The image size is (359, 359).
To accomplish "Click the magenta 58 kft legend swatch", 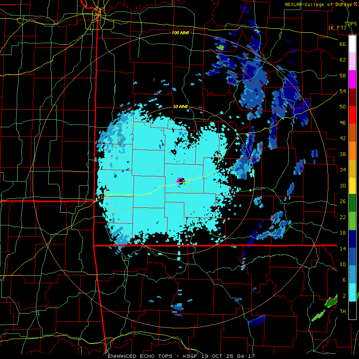I will (x=352, y=79).
